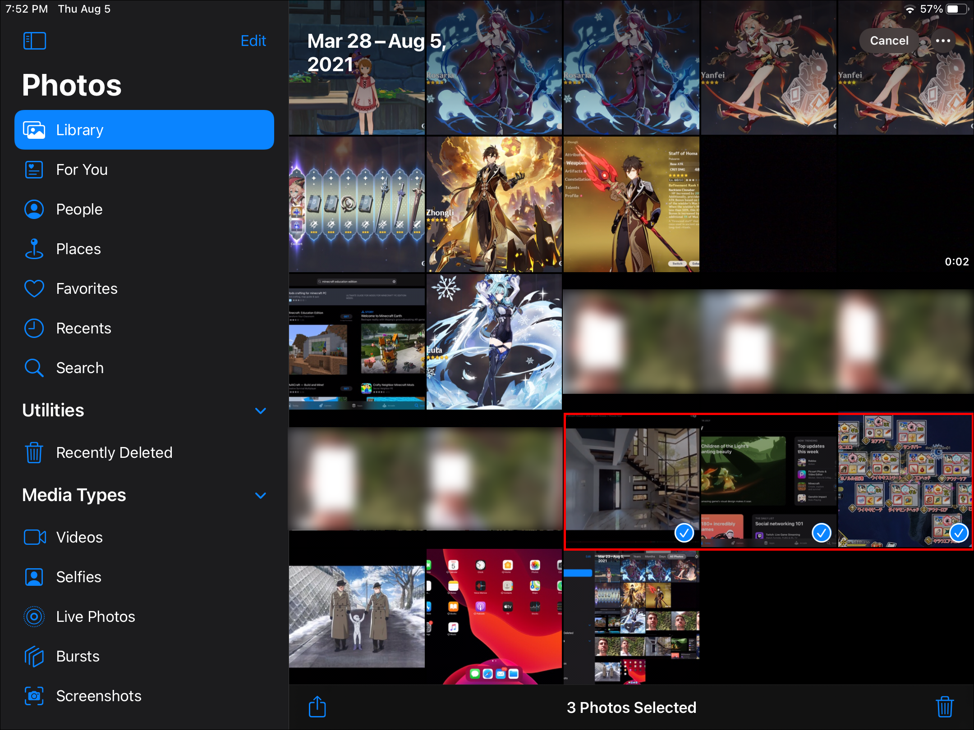Open Recently Deleted trash icon item

(x=114, y=452)
